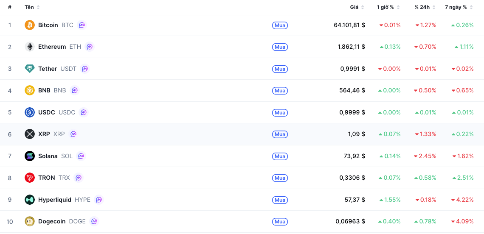
Task: Open the TRON name link
Action: coord(47,178)
